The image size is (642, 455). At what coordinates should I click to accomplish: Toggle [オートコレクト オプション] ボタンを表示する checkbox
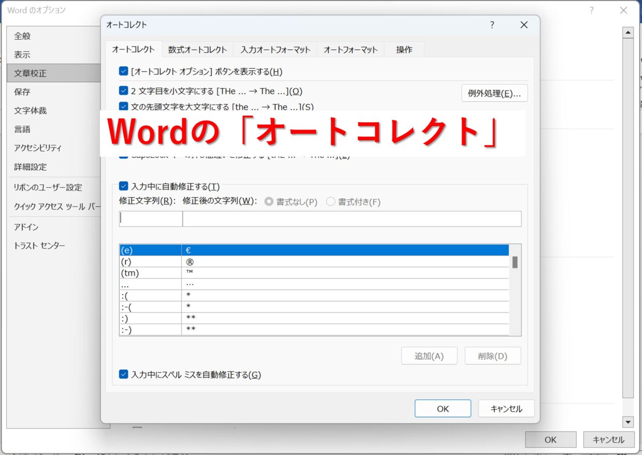[123, 71]
